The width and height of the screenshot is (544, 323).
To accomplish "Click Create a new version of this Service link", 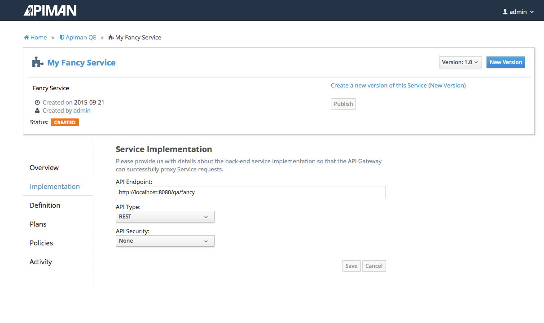I will coord(398,86).
